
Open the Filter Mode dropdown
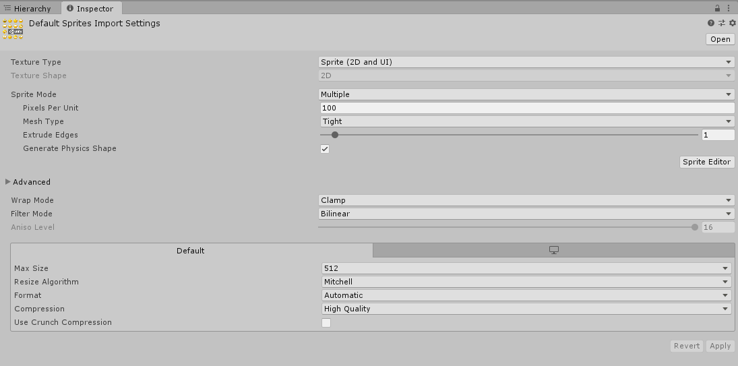coord(526,214)
